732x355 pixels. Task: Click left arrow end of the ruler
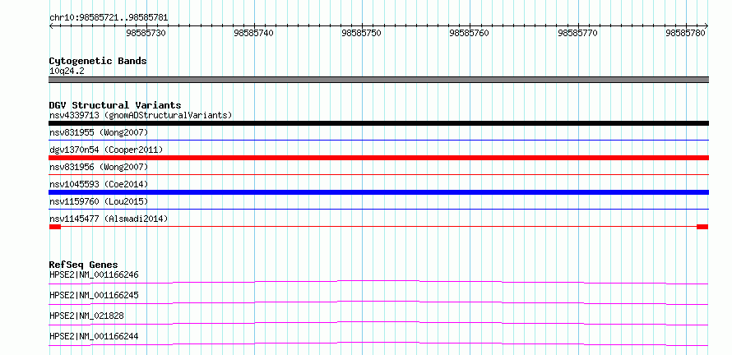[51, 26]
